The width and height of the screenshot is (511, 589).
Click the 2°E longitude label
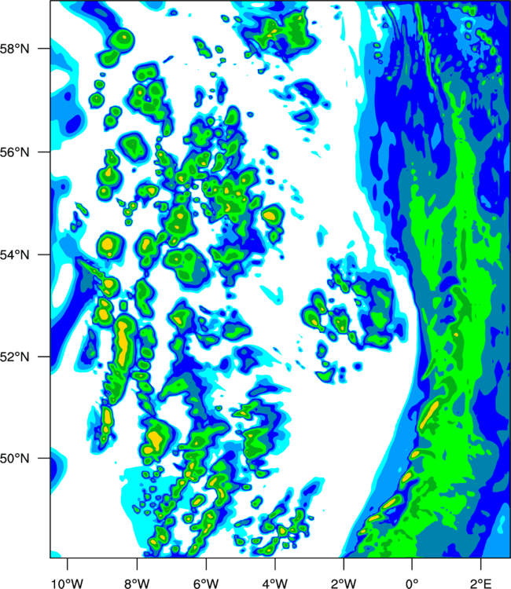click(480, 583)
